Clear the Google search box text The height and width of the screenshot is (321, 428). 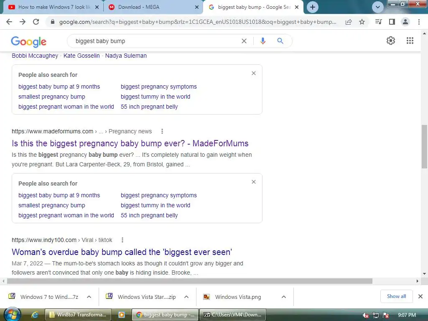(x=244, y=41)
